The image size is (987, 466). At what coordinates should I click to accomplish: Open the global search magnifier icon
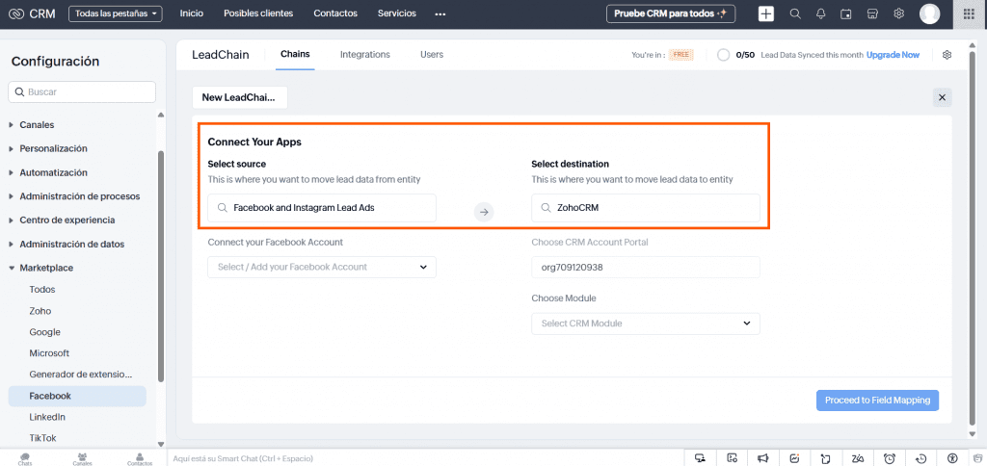click(795, 13)
